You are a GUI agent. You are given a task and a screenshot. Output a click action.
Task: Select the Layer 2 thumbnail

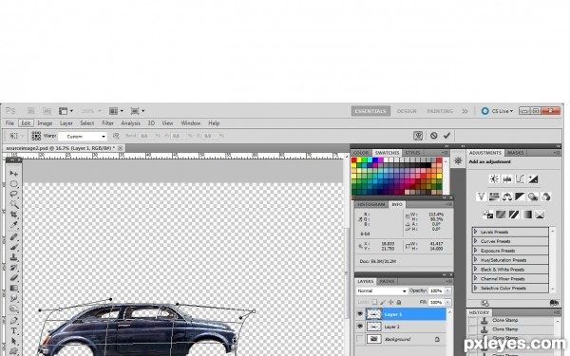pos(373,327)
